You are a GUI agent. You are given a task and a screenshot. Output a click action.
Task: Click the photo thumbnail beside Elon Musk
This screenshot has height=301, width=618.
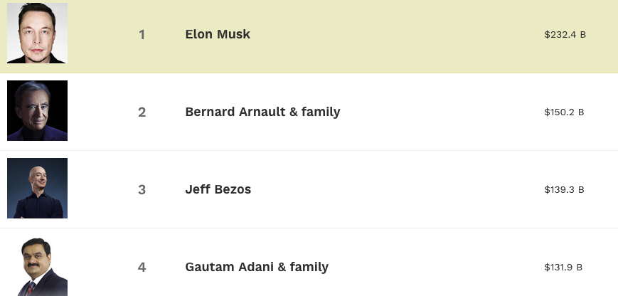click(x=37, y=33)
